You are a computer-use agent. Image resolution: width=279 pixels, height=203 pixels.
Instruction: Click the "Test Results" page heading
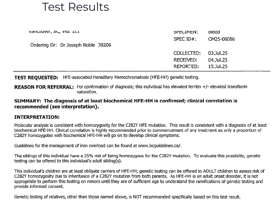(x=75, y=7)
